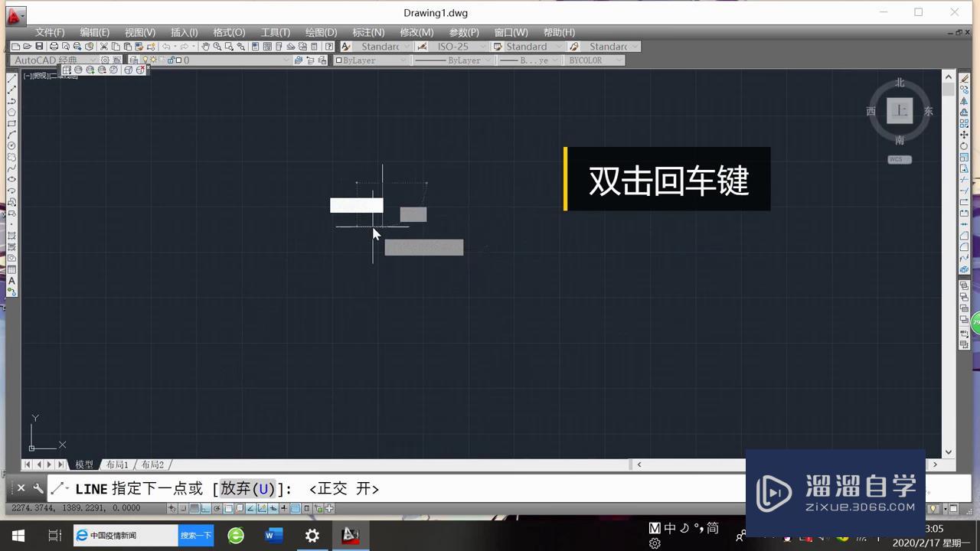Click the ViewCube top face 上
This screenshot has height=551, width=980.
[x=900, y=110]
